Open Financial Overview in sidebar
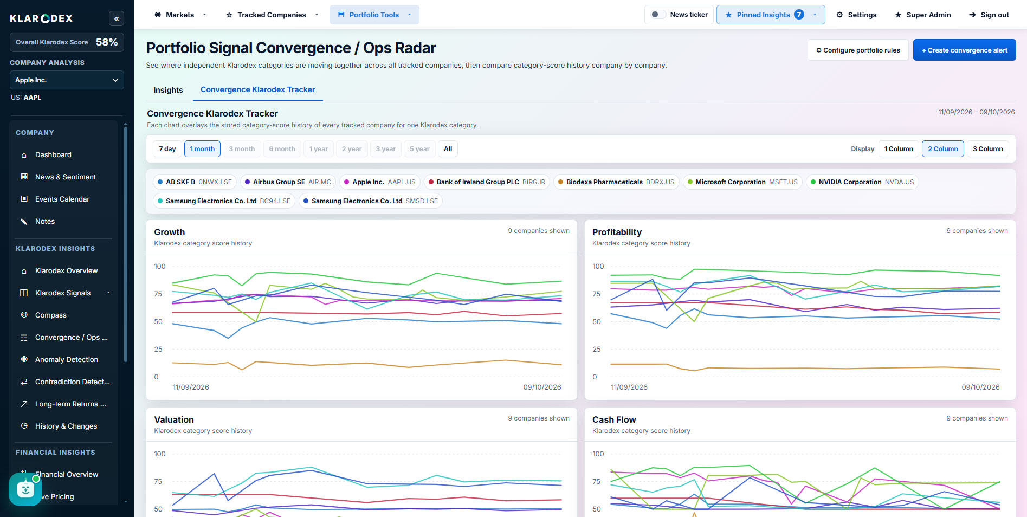This screenshot has width=1027, height=517. click(67, 474)
